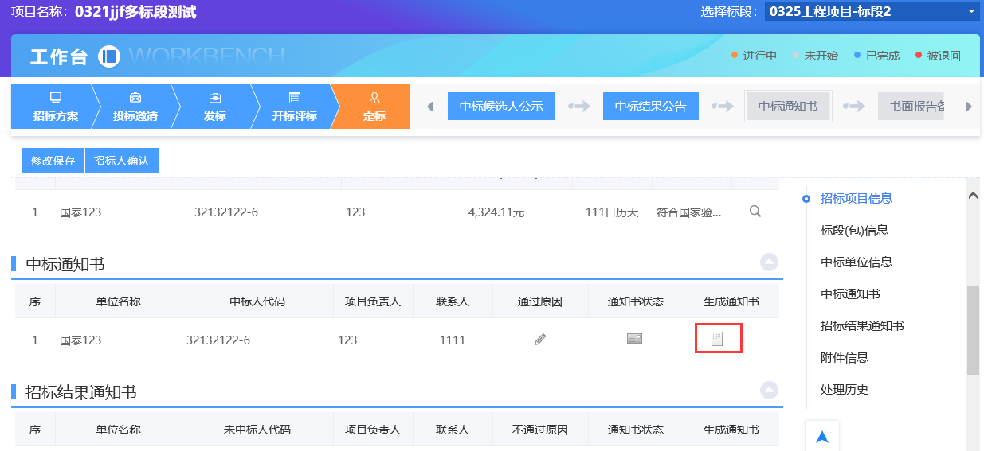
Task: Click the magnifier icon in 国泰123 row
Action: click(755, 212)
